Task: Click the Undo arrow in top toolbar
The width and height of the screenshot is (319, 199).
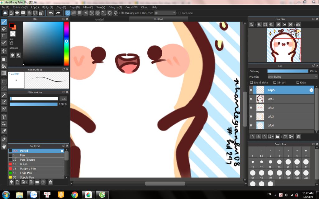Action: point(50,13)
